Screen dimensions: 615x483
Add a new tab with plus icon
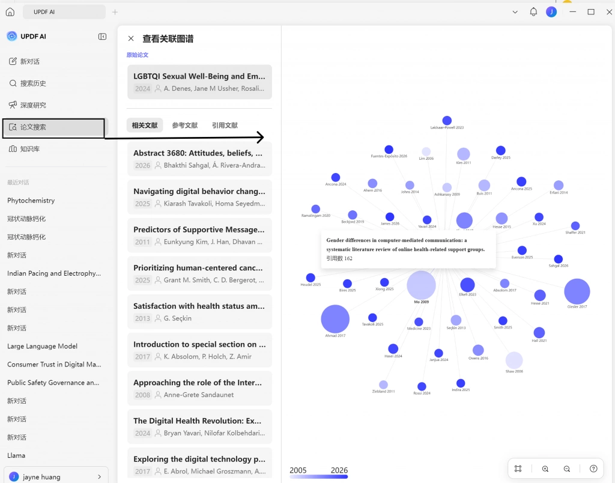pos(115,12)
